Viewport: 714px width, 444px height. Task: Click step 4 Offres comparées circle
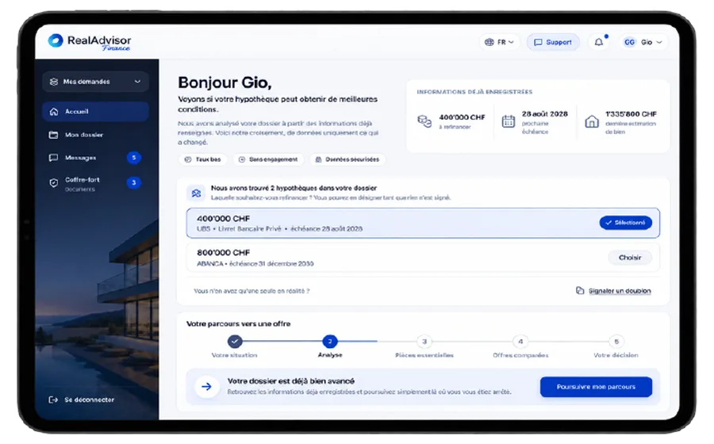[520, 341]
